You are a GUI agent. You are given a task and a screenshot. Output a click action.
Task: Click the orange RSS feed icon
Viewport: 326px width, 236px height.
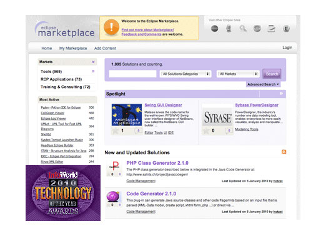click(x=284, y=152)
